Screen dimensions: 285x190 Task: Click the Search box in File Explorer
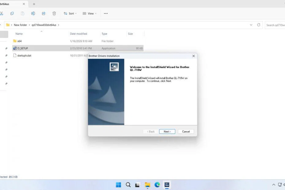(x=275, y=25)
